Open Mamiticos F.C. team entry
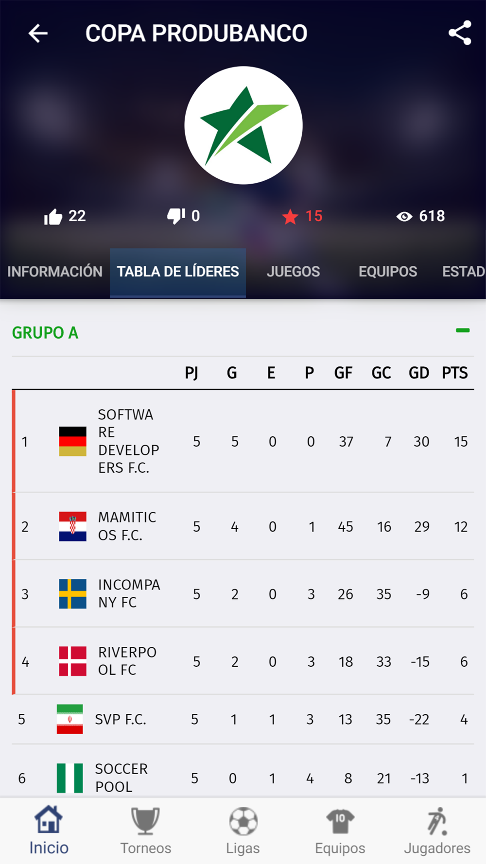 click(x=127, y=526)
